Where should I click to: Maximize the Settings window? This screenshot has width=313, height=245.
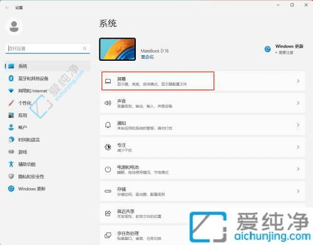pos(292,5)
